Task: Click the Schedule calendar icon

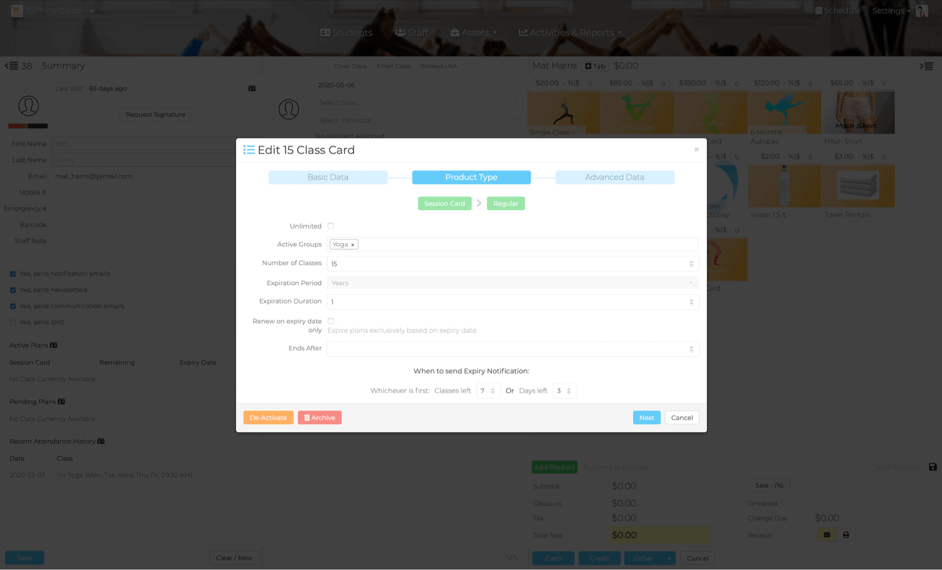Action: (818, 10)
